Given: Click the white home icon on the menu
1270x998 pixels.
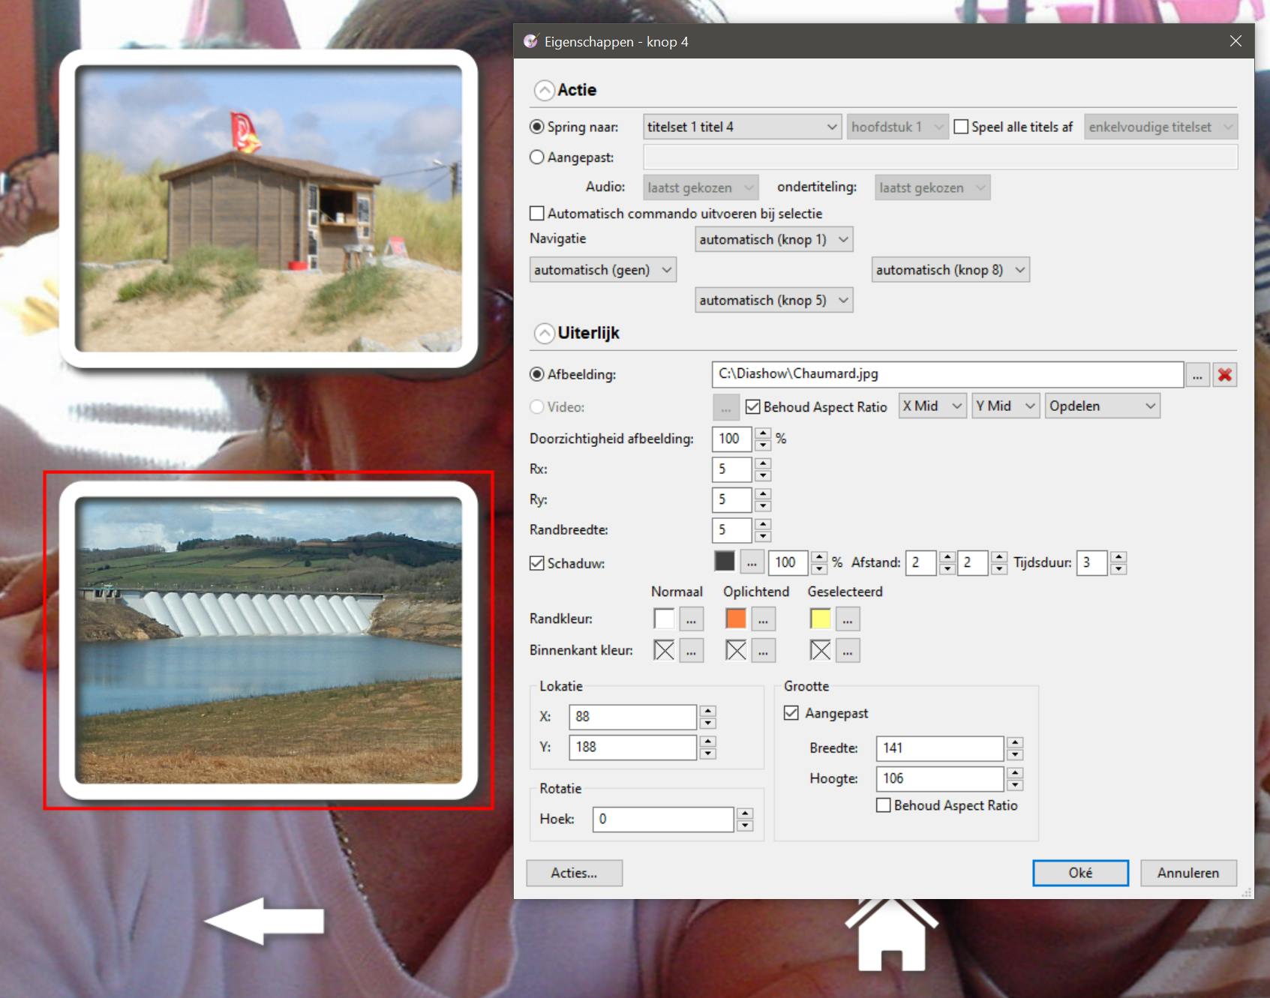Looking at the screenshot, I should (x=891, y=935).
